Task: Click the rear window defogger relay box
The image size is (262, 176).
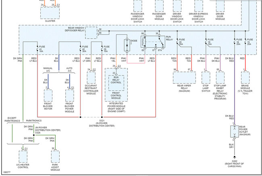Action: [x=91, y=33]
